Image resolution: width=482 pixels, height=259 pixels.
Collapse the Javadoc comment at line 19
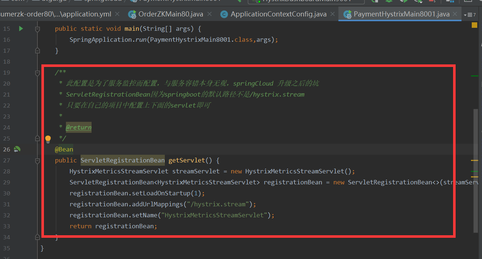click(37, 73)
